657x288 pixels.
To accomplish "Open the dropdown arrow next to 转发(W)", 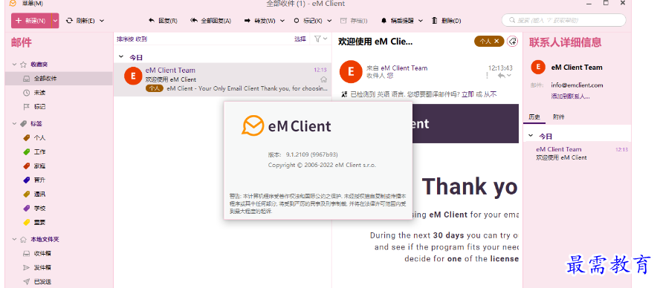I will pos(282,21).
